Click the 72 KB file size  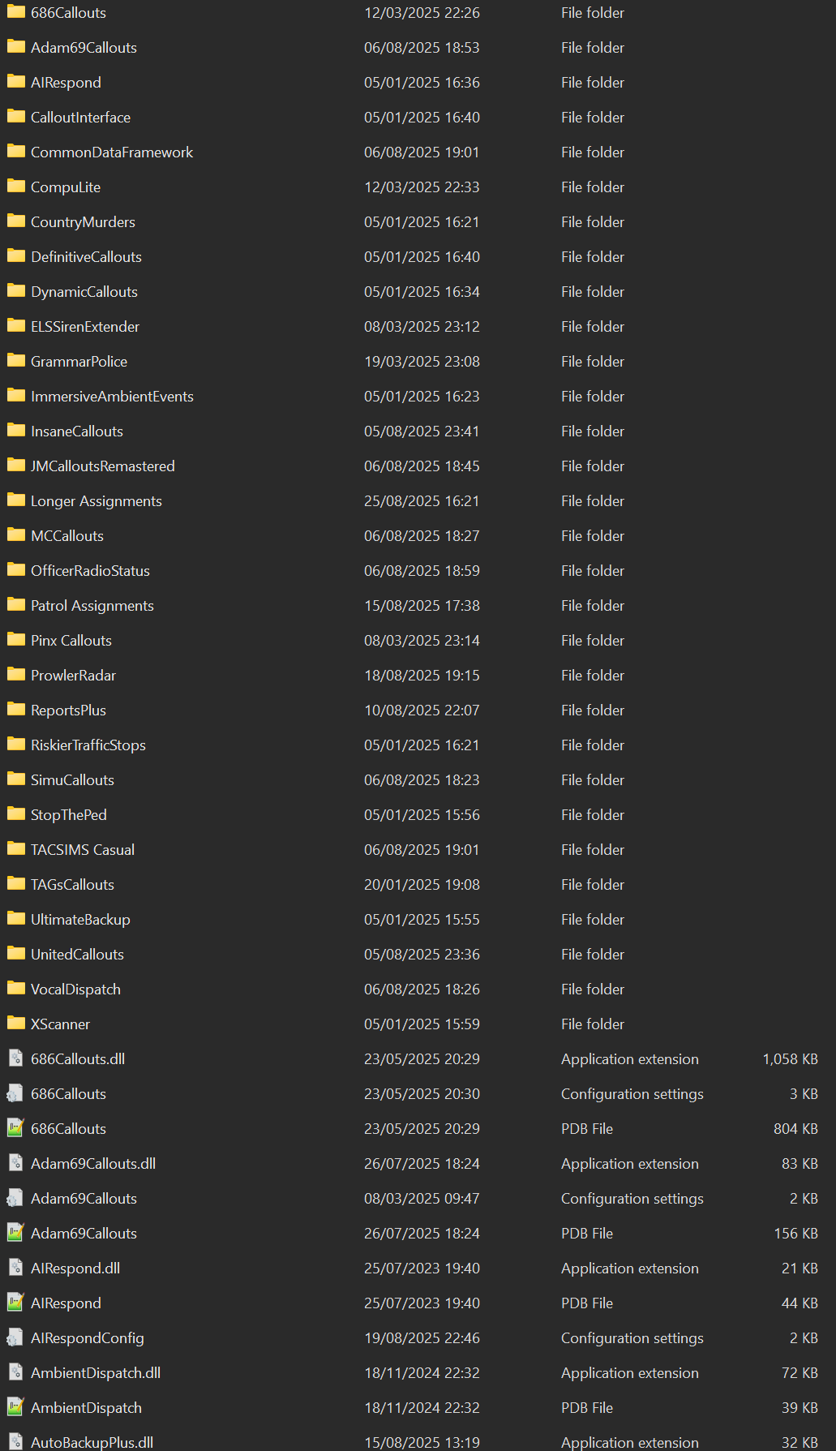tap(800, 1373)
